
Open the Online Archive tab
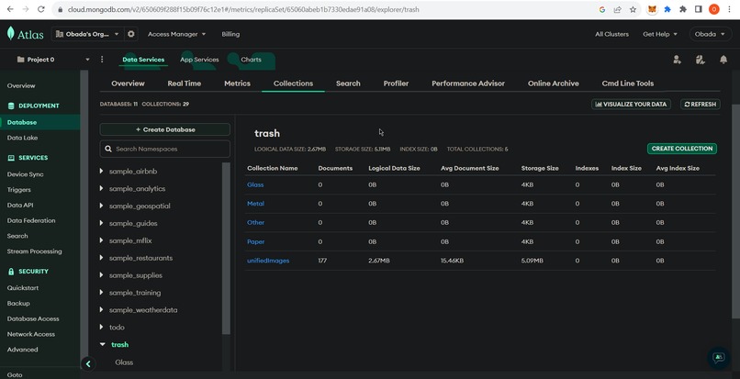pos(553,84)
